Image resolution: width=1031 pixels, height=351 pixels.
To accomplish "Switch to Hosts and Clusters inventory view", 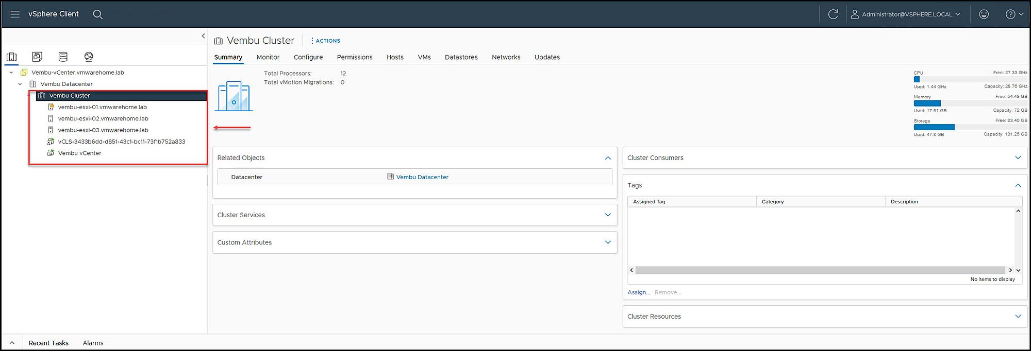I will (12, 57).
